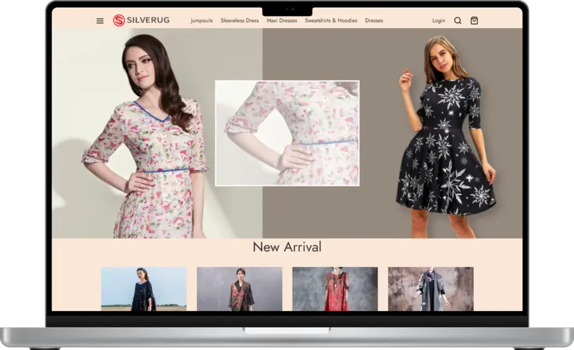Image resolution: width=574 pixels, height=350 pixels.
Task: Open the floral dress banner image
Action: [x=157, y=133]
